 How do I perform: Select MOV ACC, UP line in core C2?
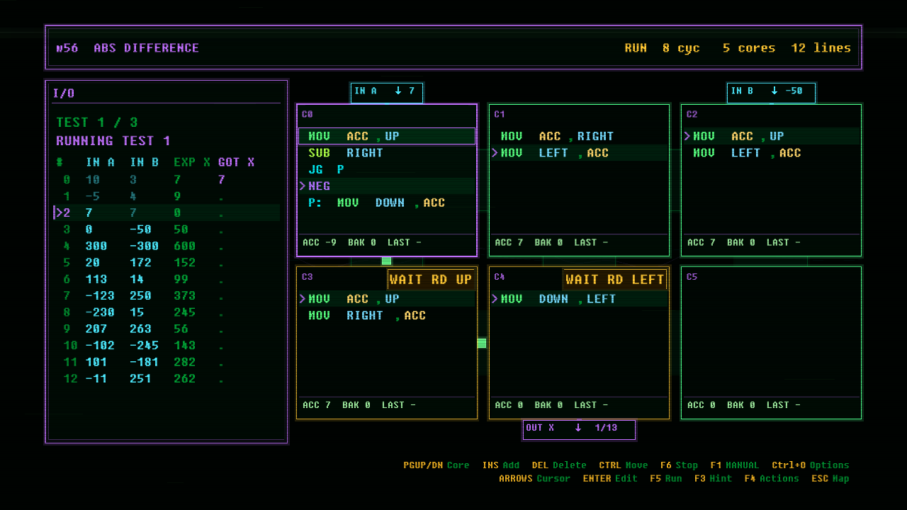tap(772, 136)
